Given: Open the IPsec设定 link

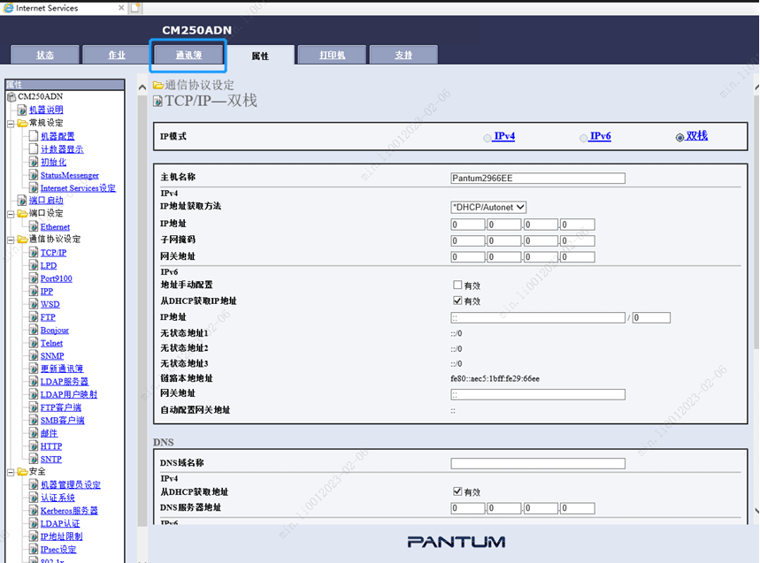Looking at the screenshot, I should click(58, 550).
